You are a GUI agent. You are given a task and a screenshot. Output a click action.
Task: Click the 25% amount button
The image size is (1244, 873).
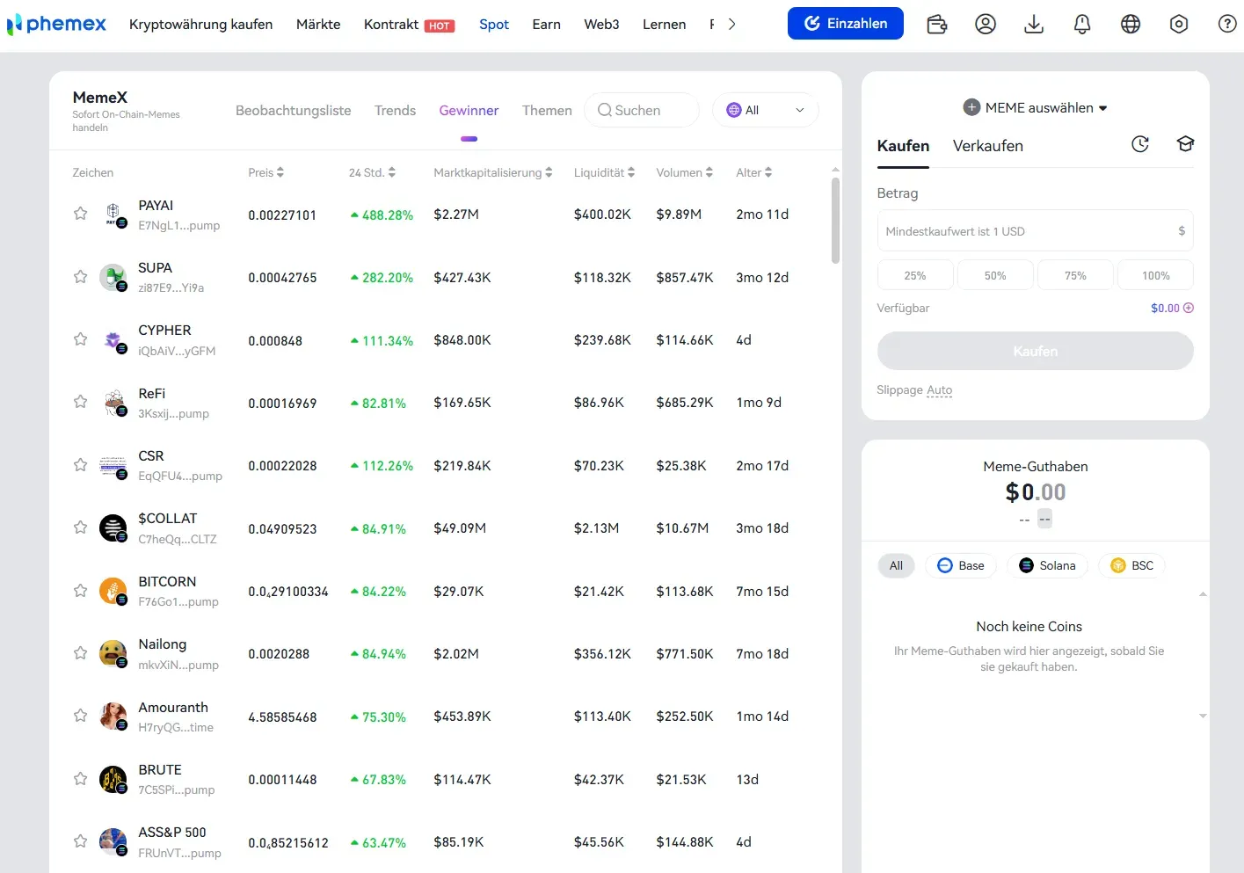[914, 275]
